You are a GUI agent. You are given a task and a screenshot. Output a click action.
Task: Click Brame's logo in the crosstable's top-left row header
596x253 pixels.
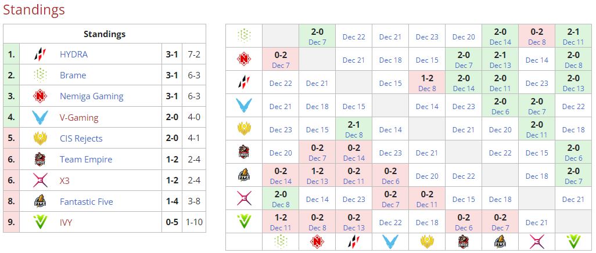(244, 36)
